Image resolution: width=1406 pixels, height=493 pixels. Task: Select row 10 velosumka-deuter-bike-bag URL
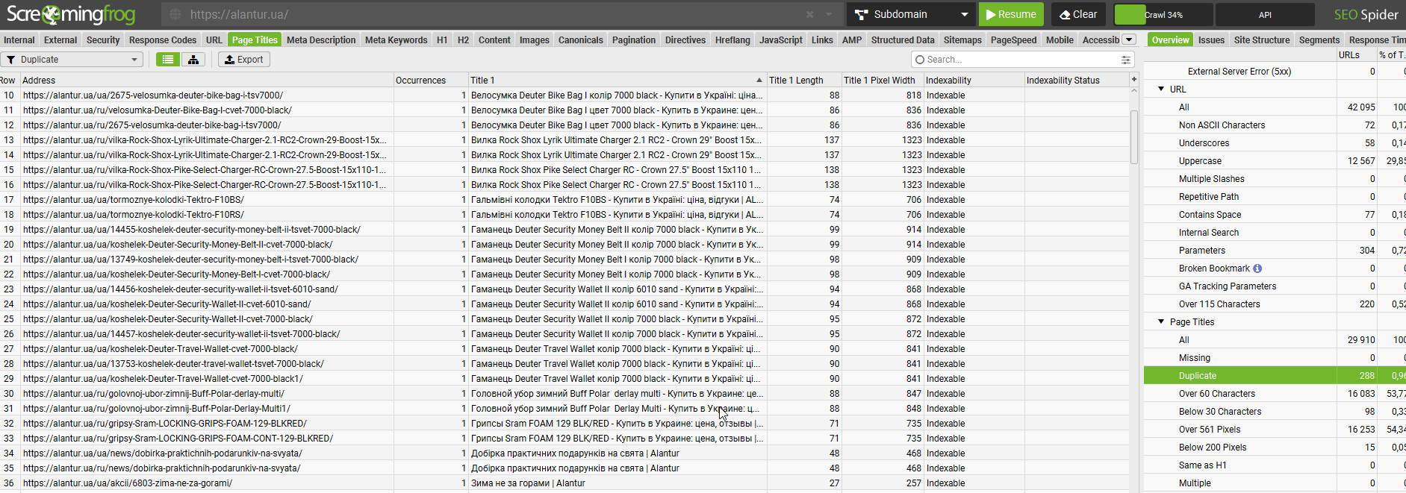(152, 95)
